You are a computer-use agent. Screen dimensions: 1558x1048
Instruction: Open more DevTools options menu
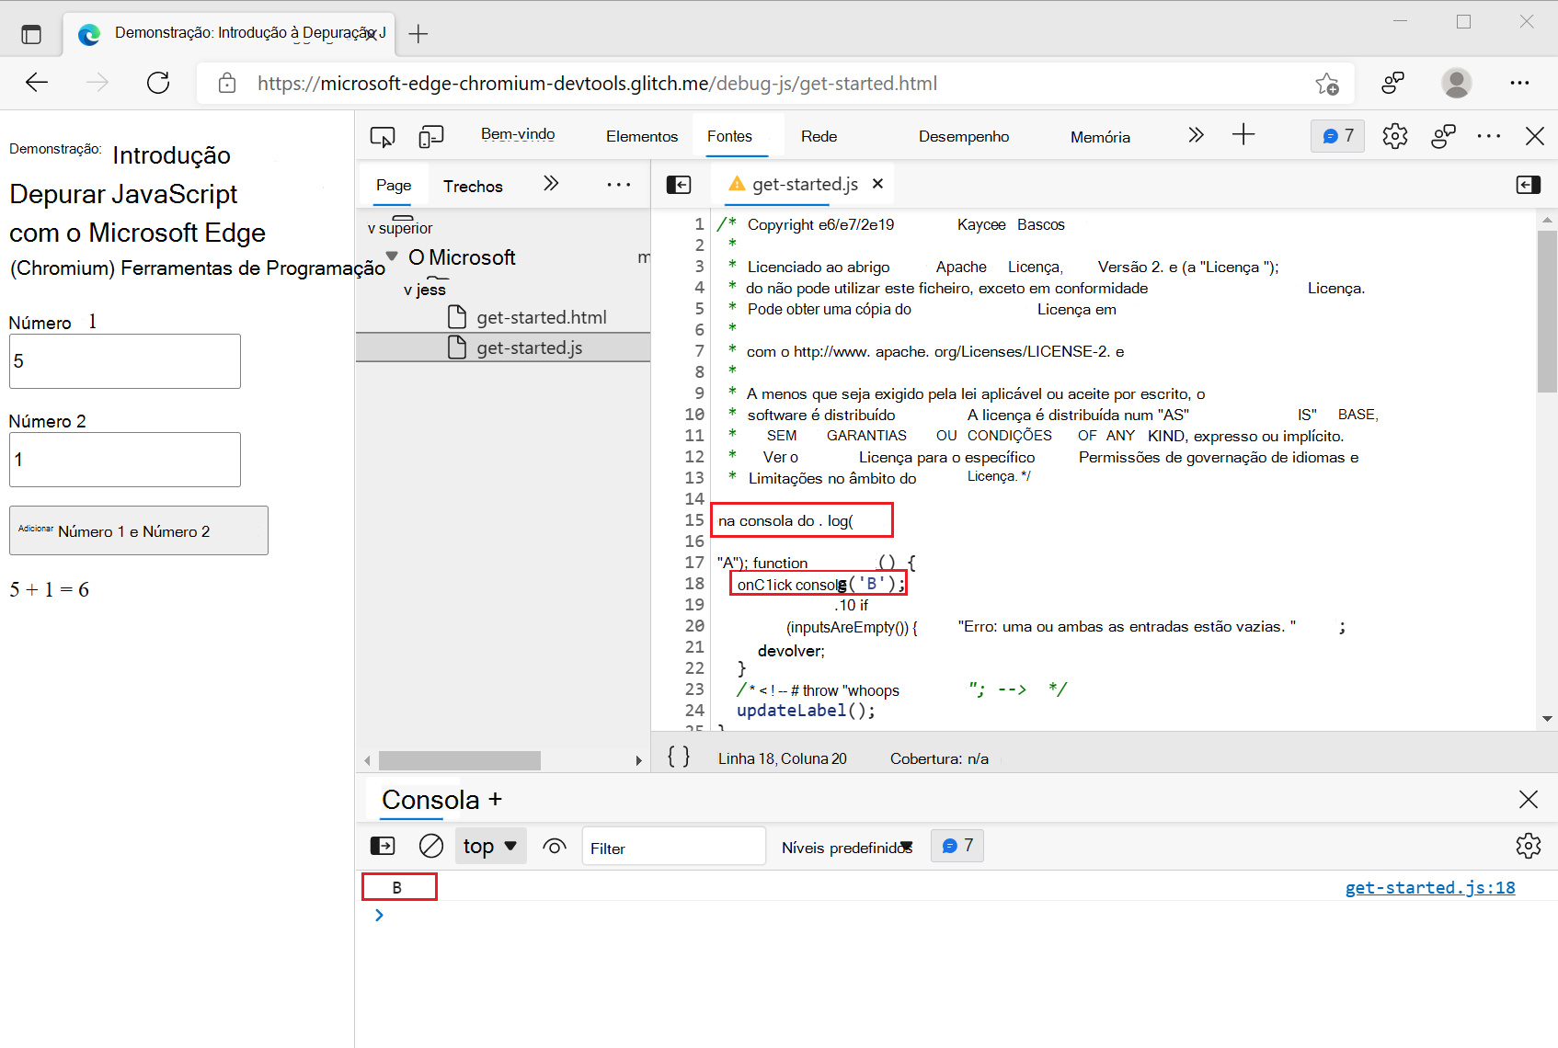[1488, 135]
